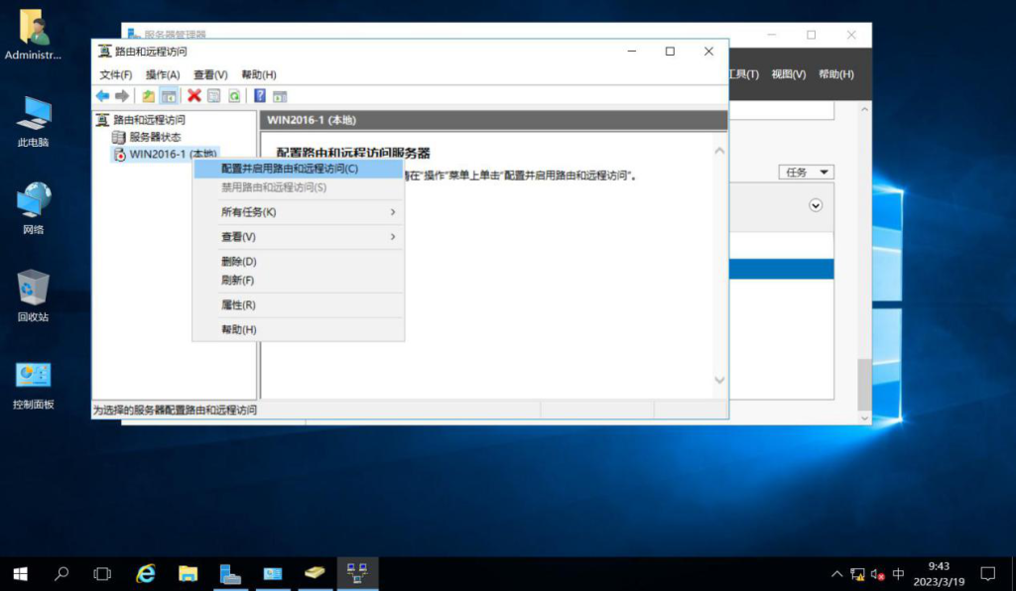Select the 控制面板 desktop icon
The width and height of the screenshot is (1016, 591).
(x=33, y=385)
